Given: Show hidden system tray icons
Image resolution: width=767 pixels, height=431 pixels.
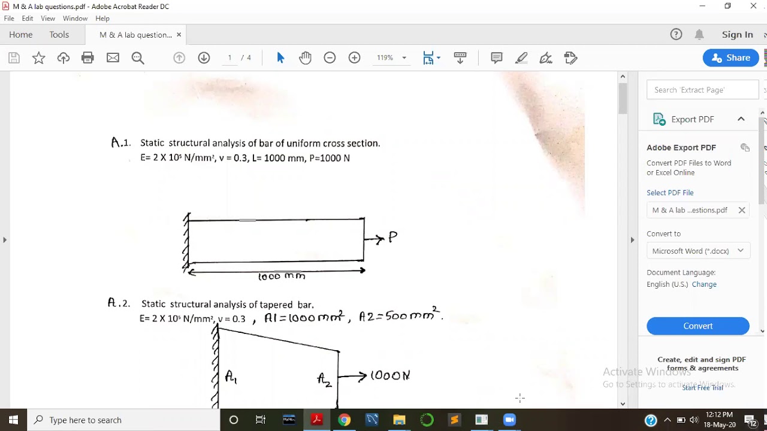Looking at the screenshot, I should [667, 420].
